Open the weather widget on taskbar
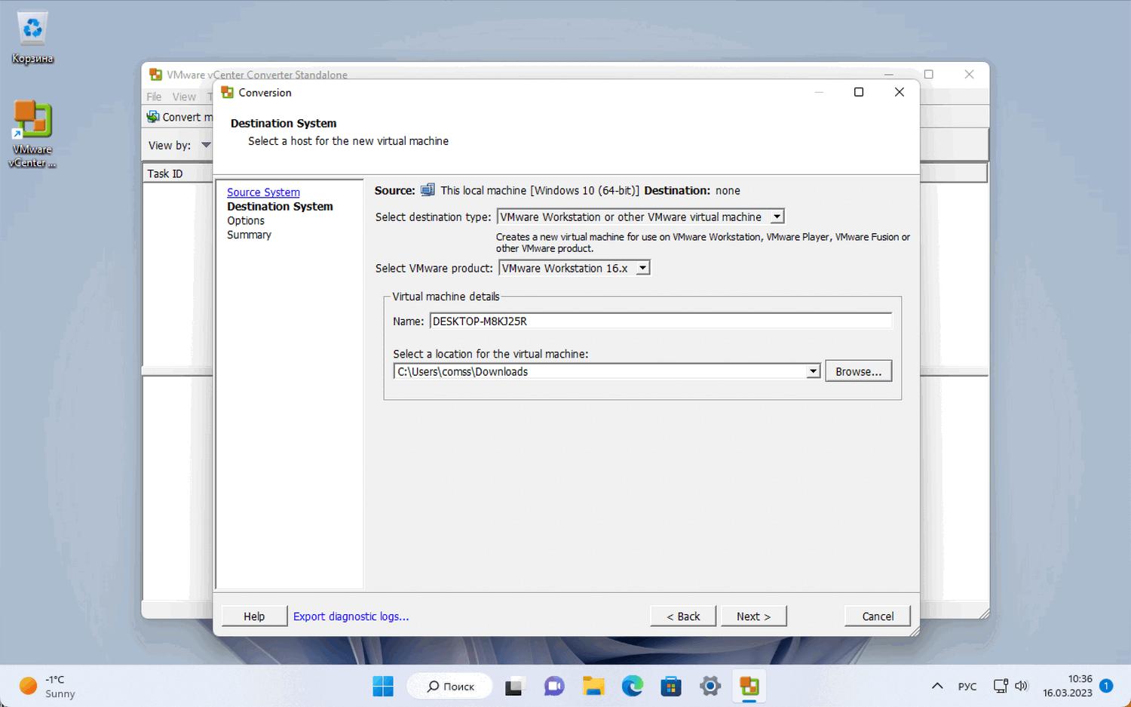1131x707 pixels. (48, 686)
